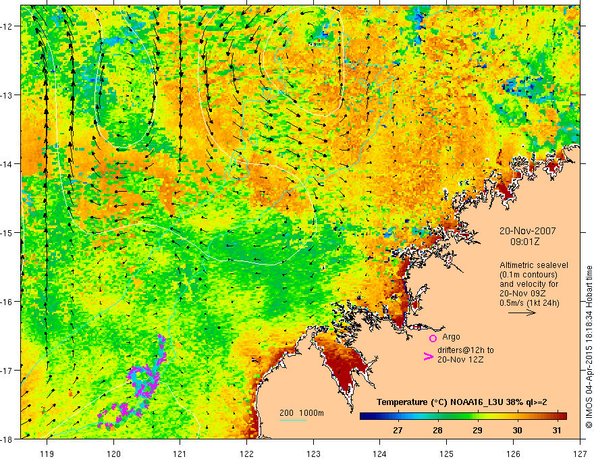Click the latitude label -16
Viewport: 594px width, 459px height.
[x=7, y=302]
